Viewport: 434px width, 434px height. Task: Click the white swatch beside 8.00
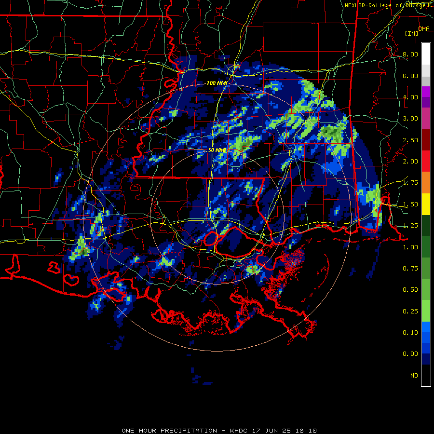426,54
